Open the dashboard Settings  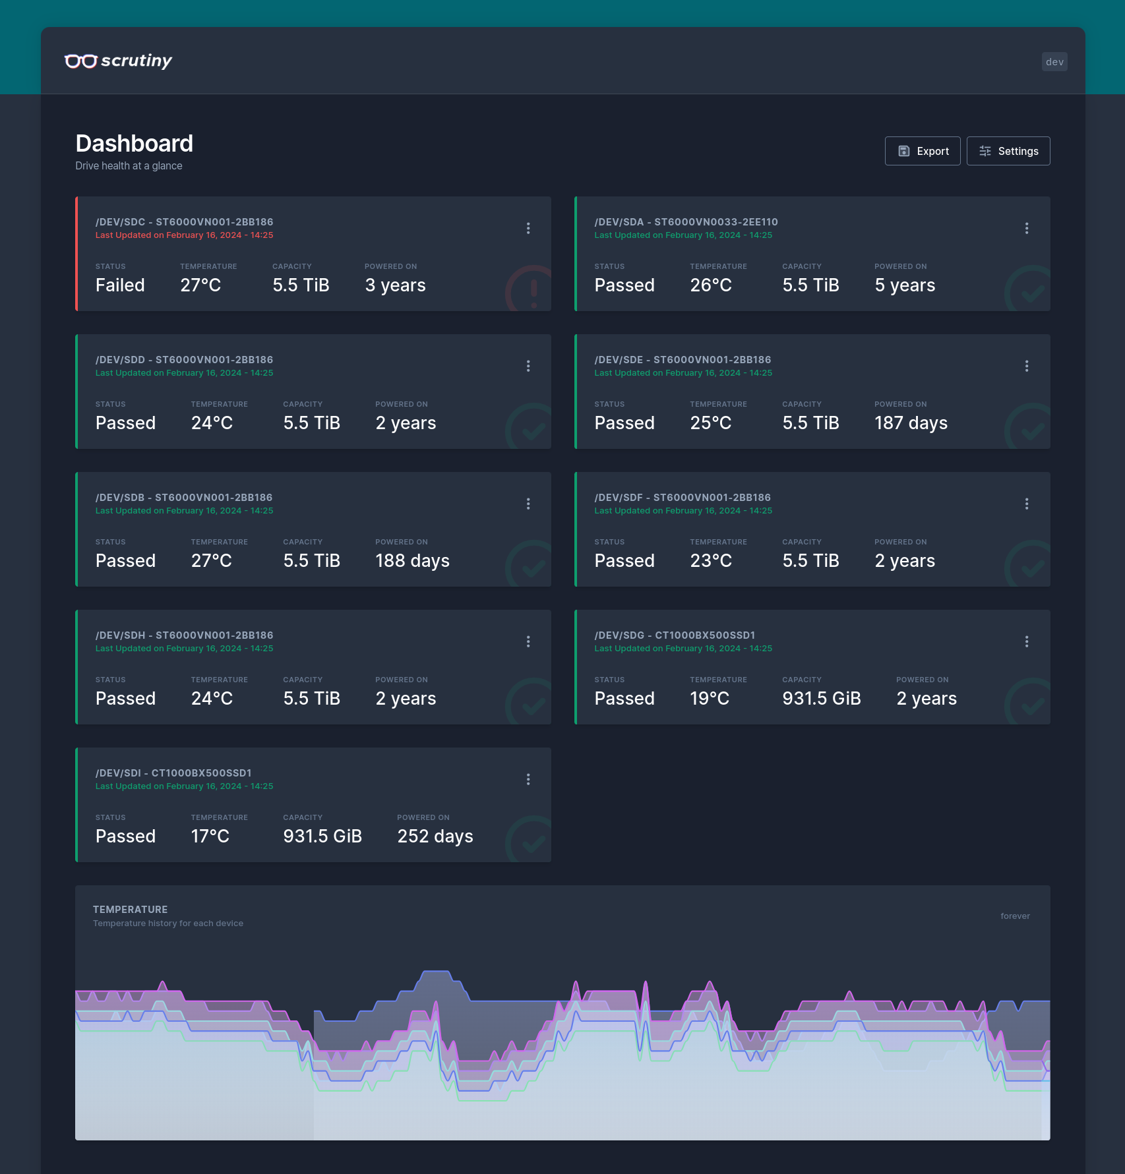(1008, 151)
